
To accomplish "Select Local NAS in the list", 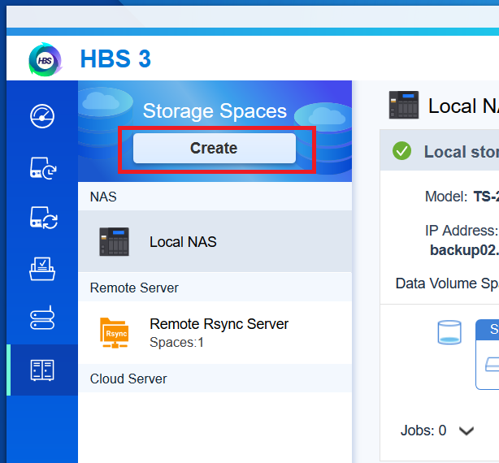I will (215, 242).
